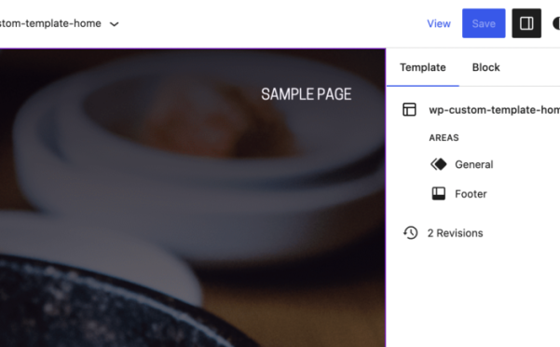Switch to the Template tab
The image size is (560, 347).
422,67
